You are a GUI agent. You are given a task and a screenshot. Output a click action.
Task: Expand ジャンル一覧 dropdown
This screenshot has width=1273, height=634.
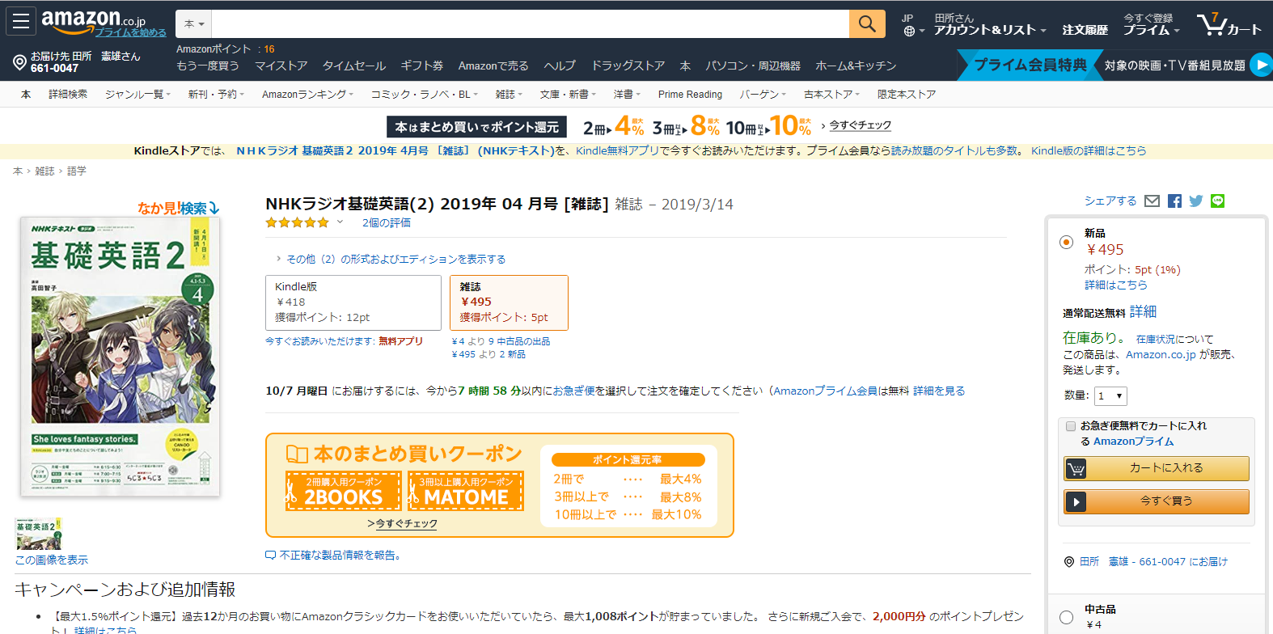click(137, 95)
